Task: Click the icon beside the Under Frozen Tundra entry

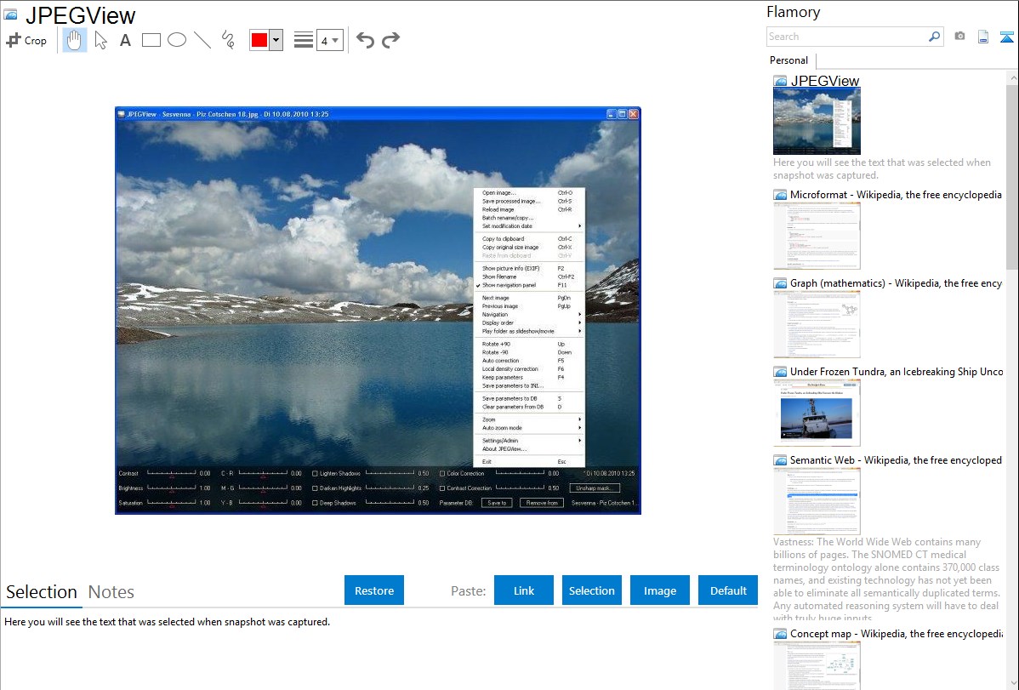Action: click(x=780, y=371)
